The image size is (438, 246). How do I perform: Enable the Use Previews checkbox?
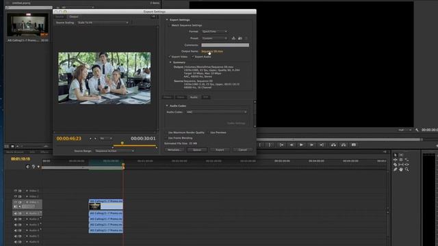(208, 133)
